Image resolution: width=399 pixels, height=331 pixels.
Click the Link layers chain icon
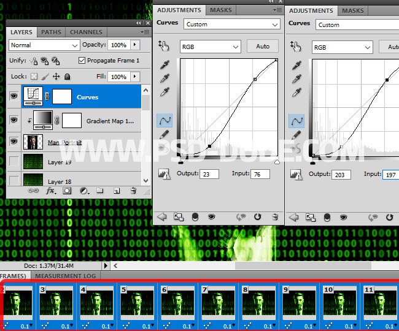(x=34, y=191)
